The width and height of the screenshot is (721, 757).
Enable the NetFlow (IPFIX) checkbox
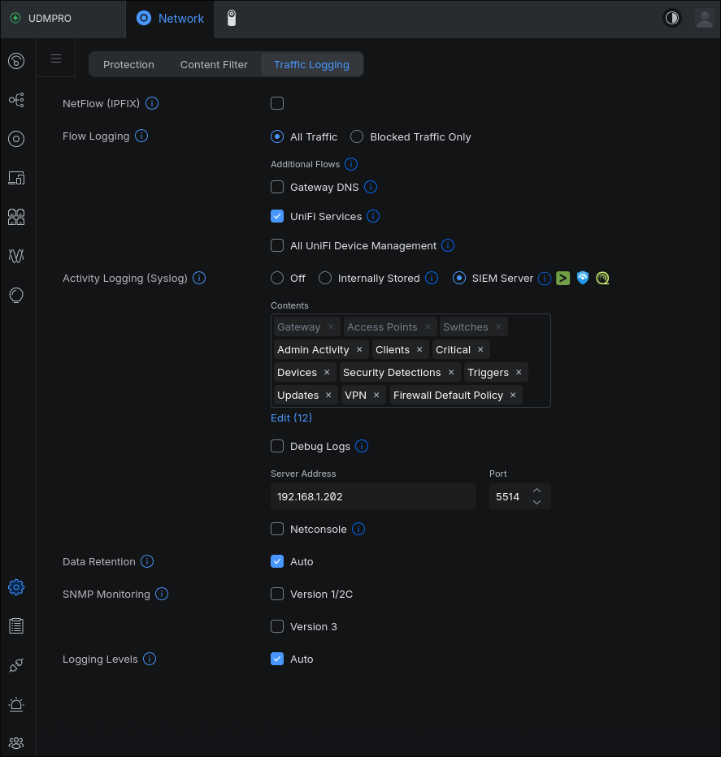point(277,103)
